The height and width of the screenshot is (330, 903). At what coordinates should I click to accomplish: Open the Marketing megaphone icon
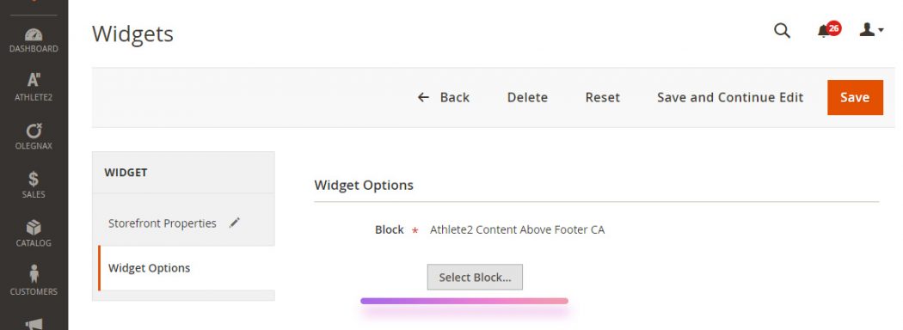pyautogui.click(x=34, y=325)
